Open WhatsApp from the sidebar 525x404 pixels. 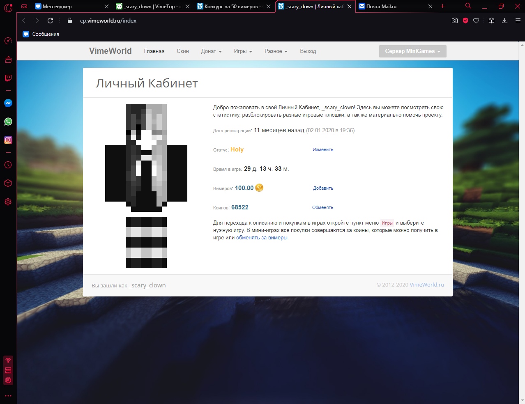point(8,122)
